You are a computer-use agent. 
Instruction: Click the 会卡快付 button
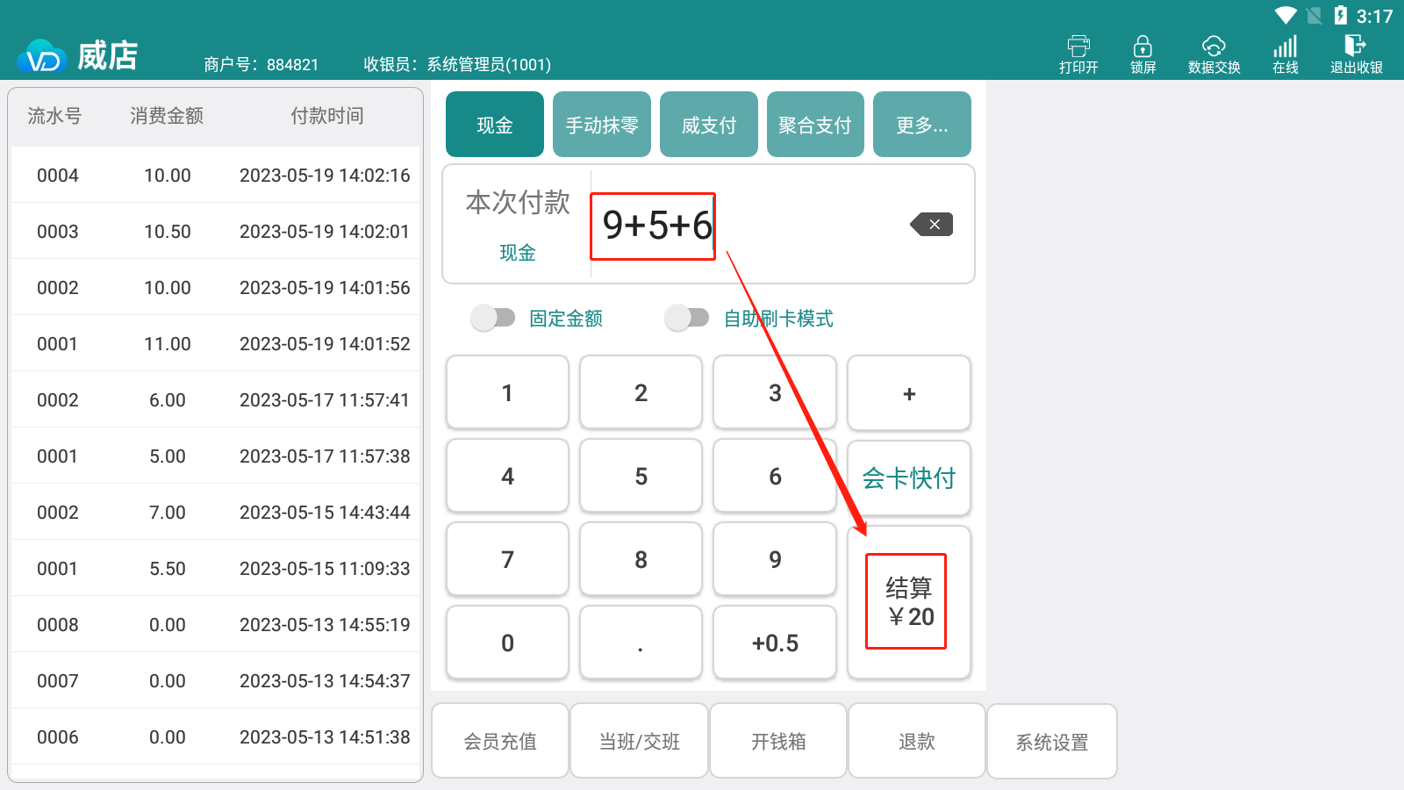click(x=908, y=478)
